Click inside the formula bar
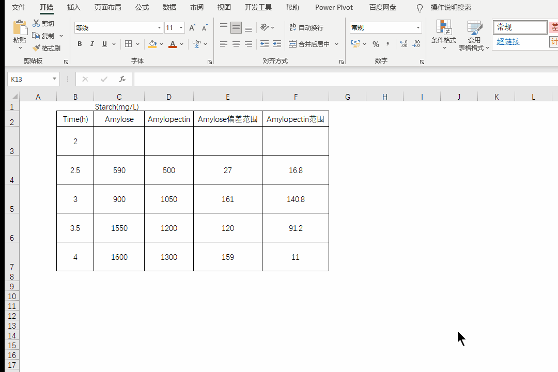This screenshot has height=372, width=558. pos(346,79)
